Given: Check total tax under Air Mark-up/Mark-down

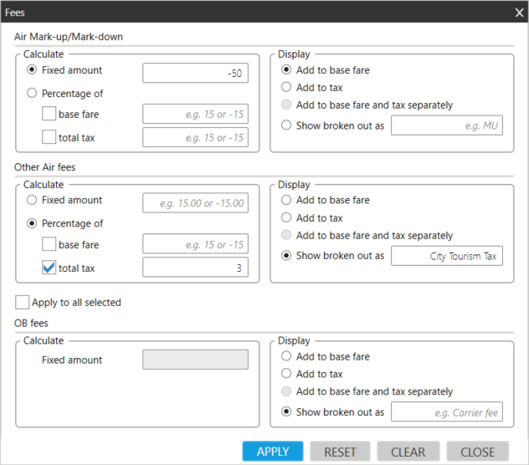Looking at the screenshot, I should click(49, 137).
